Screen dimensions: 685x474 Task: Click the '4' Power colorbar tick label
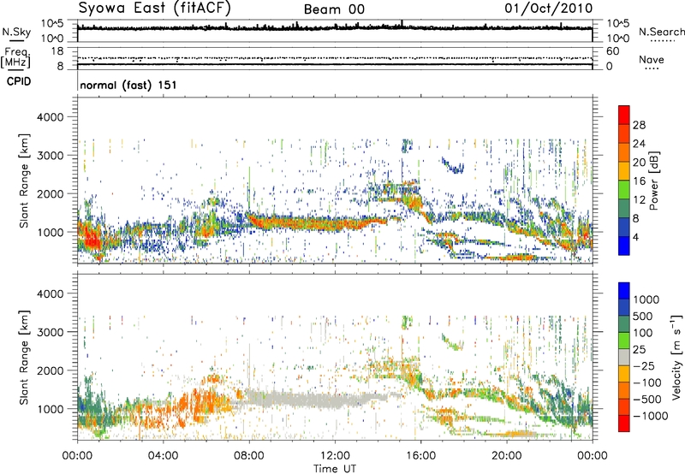point(635,237)
